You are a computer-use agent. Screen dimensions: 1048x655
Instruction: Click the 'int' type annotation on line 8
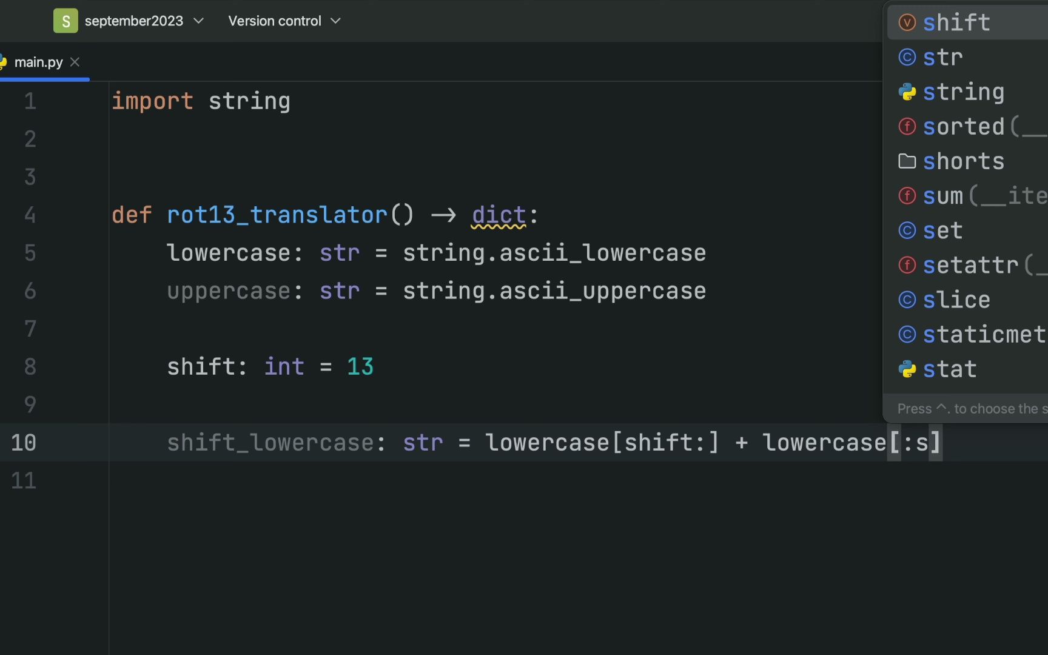point(284,367)
